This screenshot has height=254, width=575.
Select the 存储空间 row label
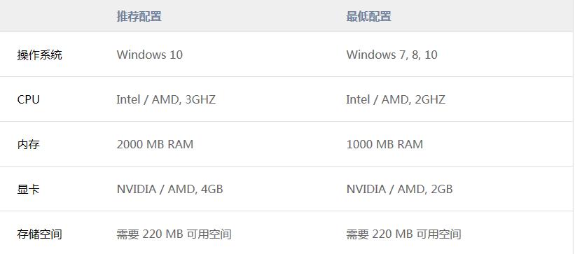point(40,234)
